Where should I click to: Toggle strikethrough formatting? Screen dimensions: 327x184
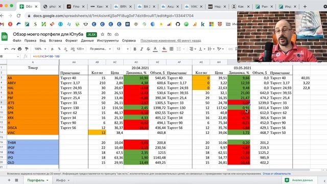pos(148,49)
